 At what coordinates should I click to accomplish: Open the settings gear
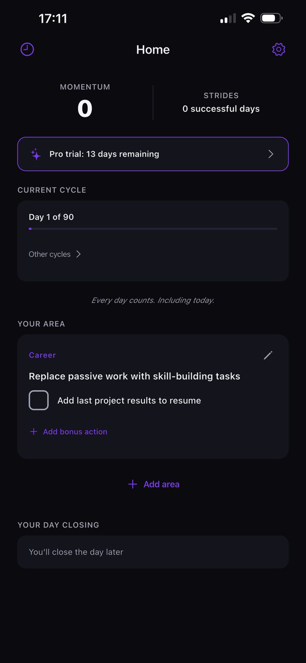[x=278, y=49]
